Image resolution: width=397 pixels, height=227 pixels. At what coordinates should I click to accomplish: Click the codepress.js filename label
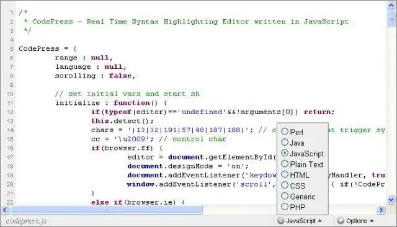[26, 221]
